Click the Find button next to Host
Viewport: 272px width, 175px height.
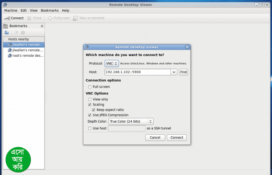(x=183, y=72)
